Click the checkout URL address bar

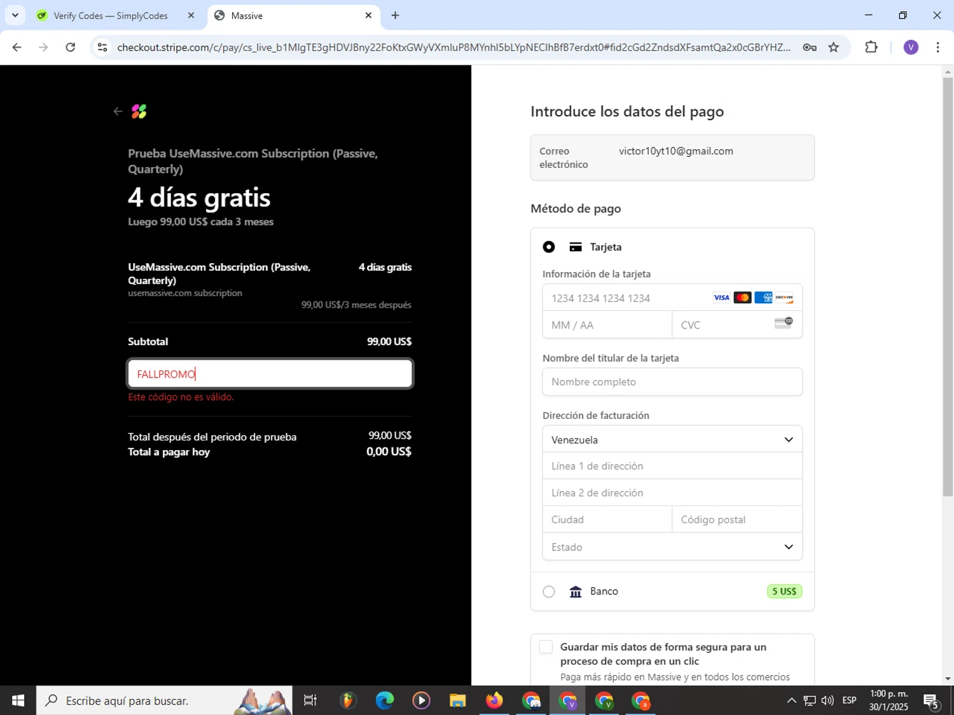(x=454, y=47)
